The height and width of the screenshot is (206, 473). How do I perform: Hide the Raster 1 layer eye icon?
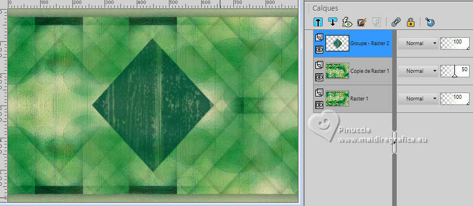coord(319,105)
